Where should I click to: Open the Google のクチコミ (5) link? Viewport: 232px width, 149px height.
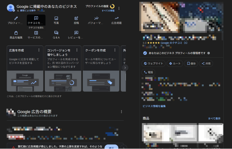tap(174, 43)
